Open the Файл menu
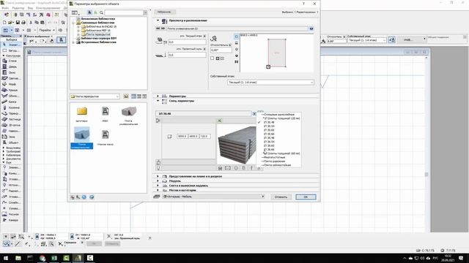This screenshot has width=469, height=263. 5,8
